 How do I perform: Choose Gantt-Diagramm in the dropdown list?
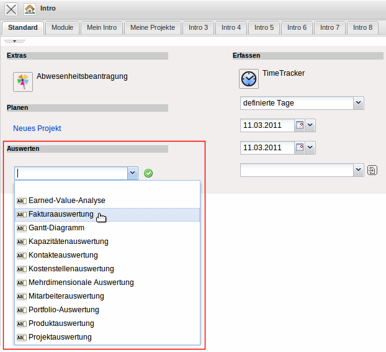tap(56, 228)
